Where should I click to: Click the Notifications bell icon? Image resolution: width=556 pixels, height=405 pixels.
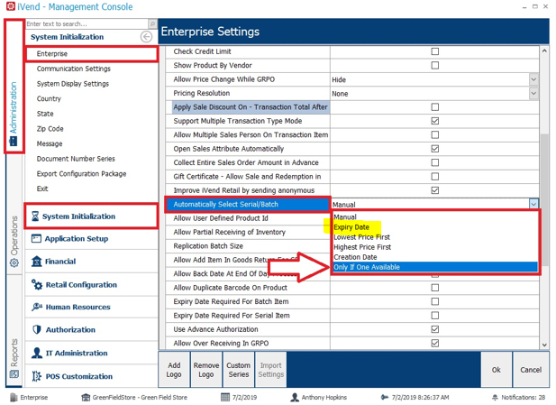[495, 397]
